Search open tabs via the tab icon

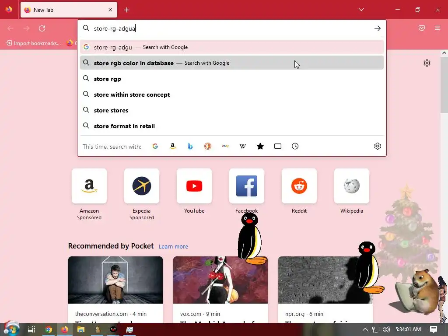tap(278, 146)
